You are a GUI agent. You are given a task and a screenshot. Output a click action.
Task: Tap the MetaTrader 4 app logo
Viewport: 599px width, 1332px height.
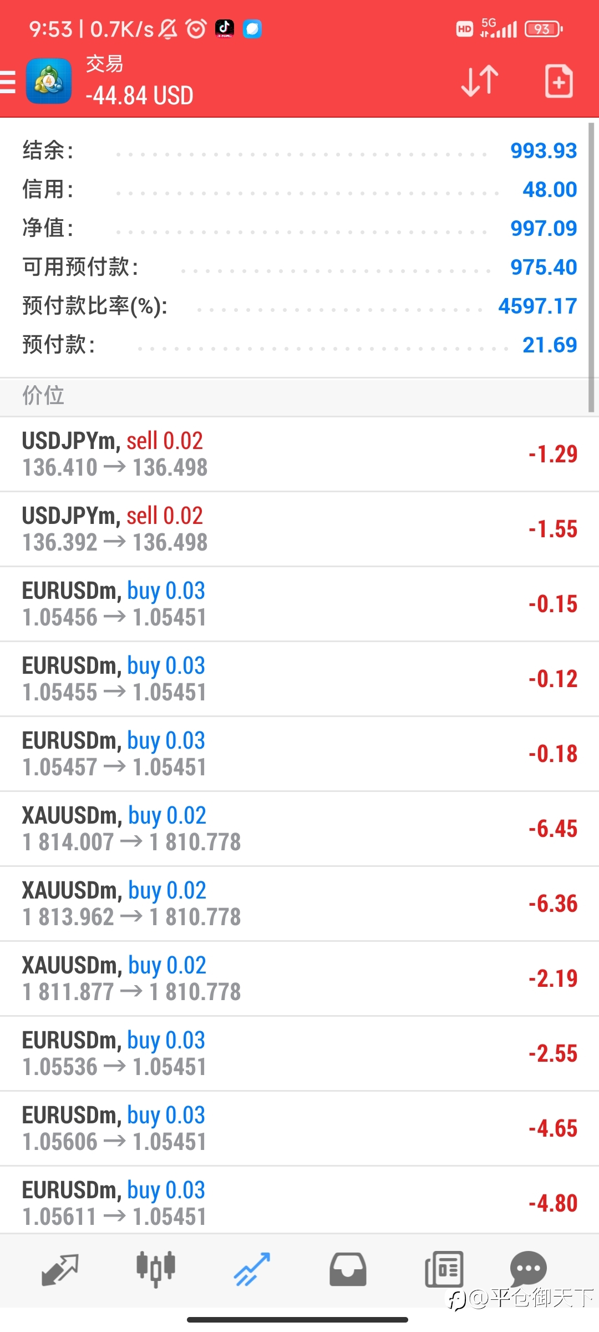(x=49, y=81)
